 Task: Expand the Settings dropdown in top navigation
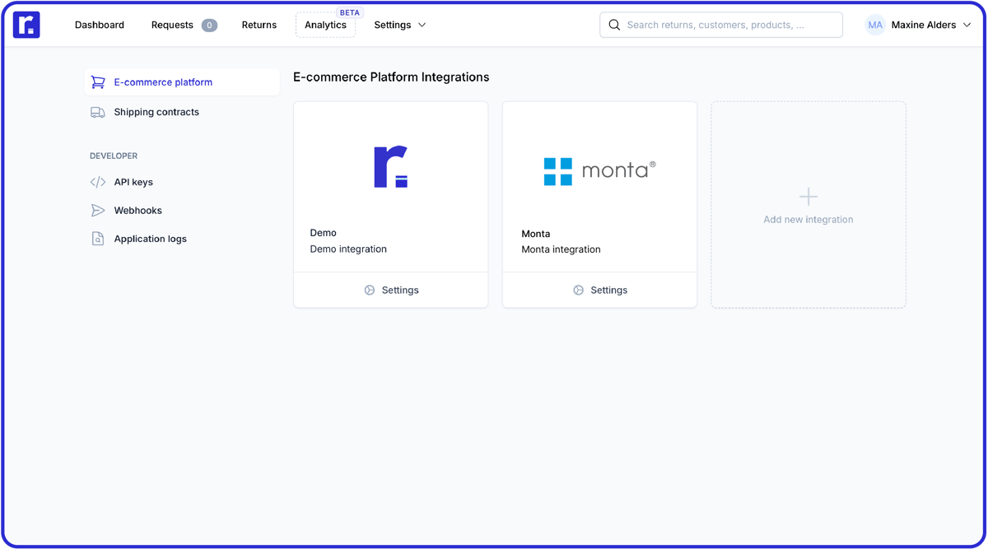[x=400, y=25]
